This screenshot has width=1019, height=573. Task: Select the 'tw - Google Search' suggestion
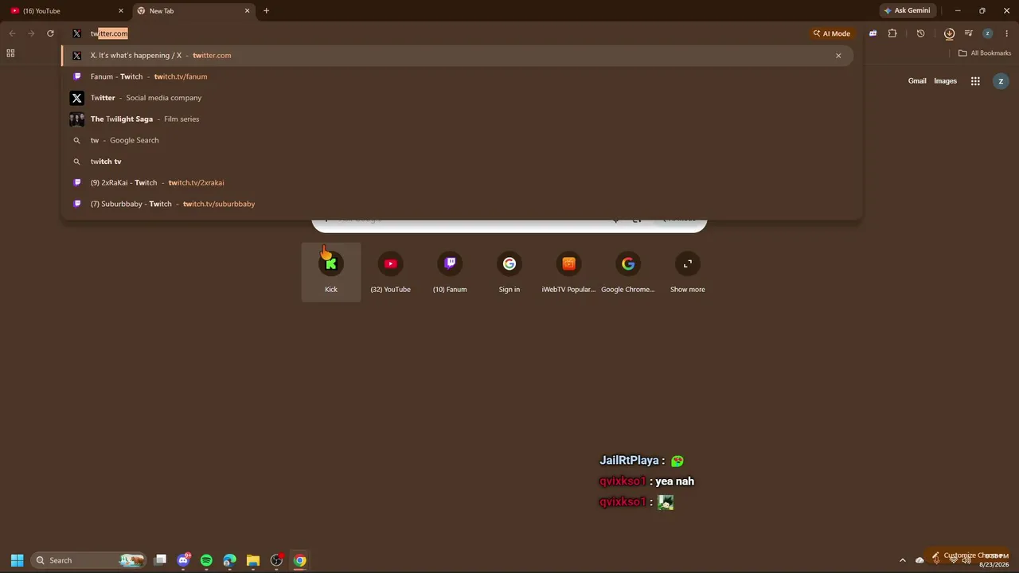pyautogui.click(x=458, y=140)
